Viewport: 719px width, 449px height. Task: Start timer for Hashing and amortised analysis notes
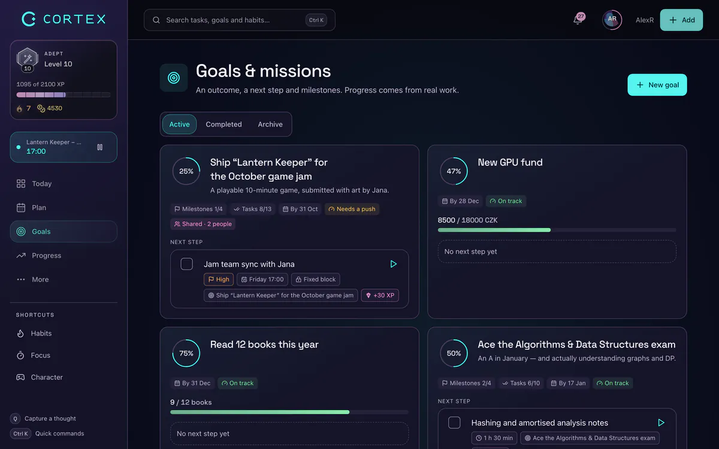(661, 423)
